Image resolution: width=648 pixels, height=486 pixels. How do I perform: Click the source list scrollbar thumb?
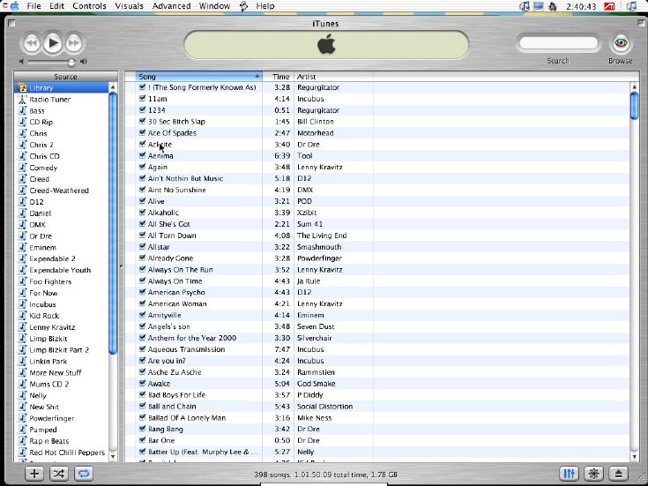click(x=113, y=223)
